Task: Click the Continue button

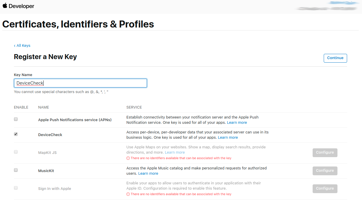Action: click(x=335, y=58)
